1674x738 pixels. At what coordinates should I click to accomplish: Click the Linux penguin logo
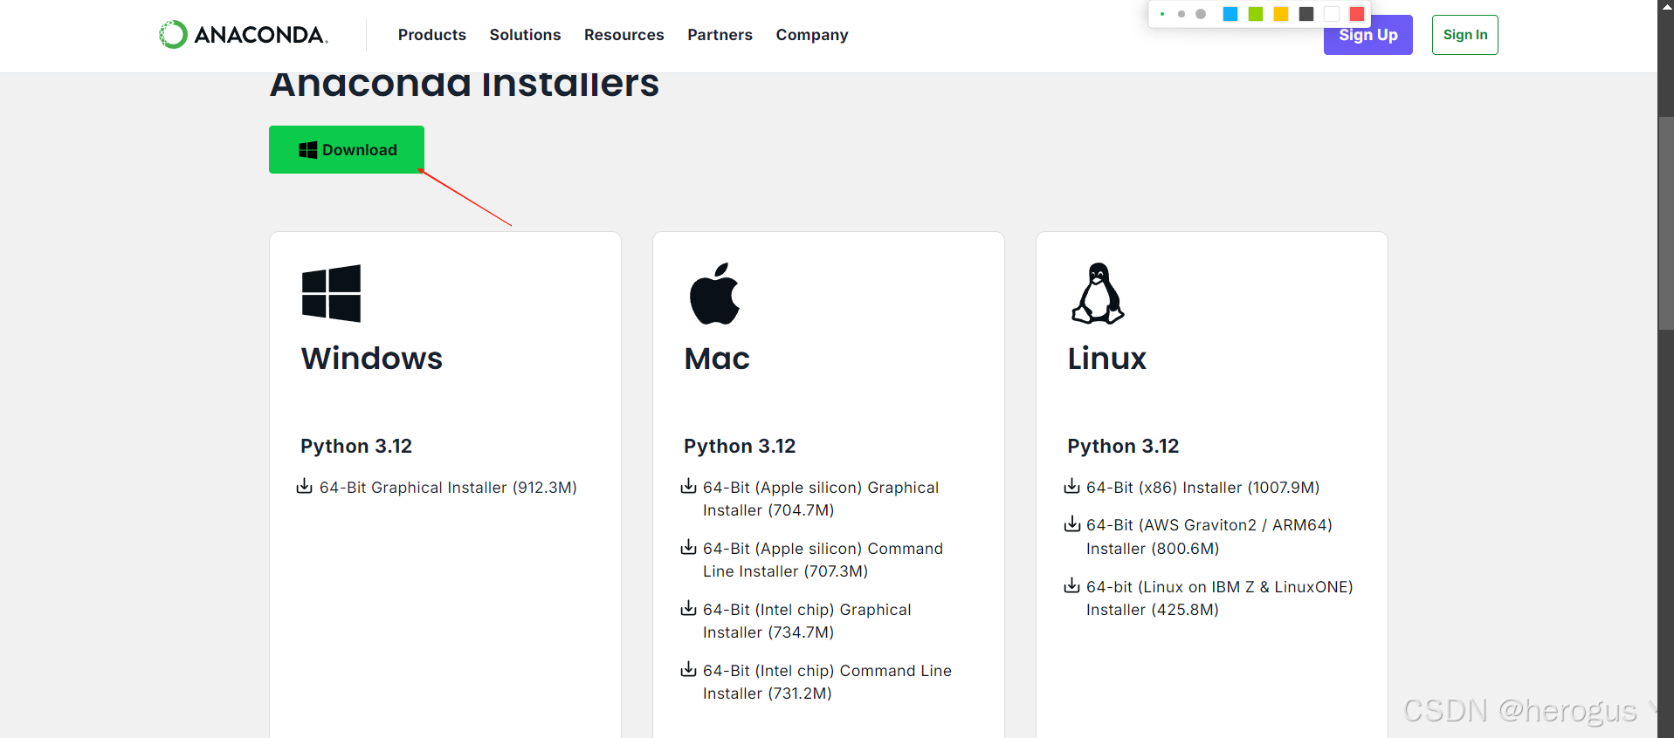(x=1098, y=293)
